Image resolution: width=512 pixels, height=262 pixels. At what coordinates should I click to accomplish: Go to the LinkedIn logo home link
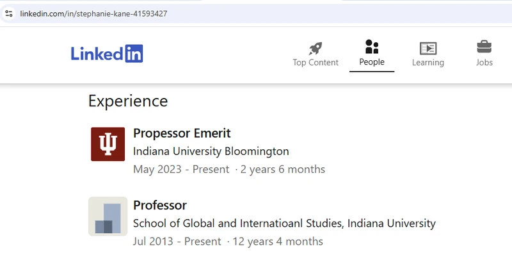pyautogui.click(x=107, y=54)
